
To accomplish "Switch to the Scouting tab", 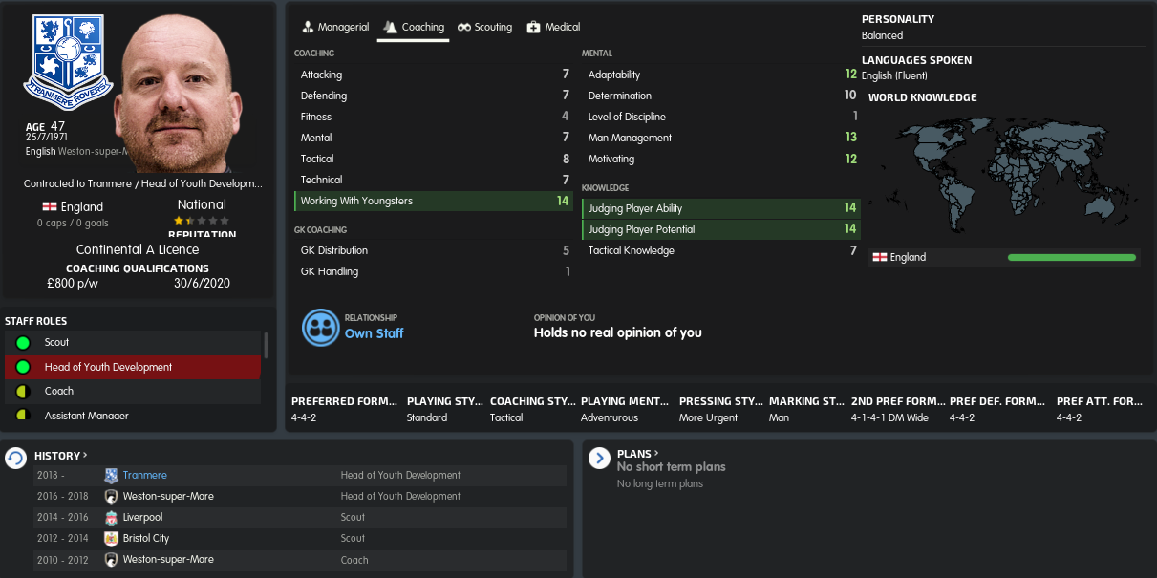I will (x=484, y=27).
